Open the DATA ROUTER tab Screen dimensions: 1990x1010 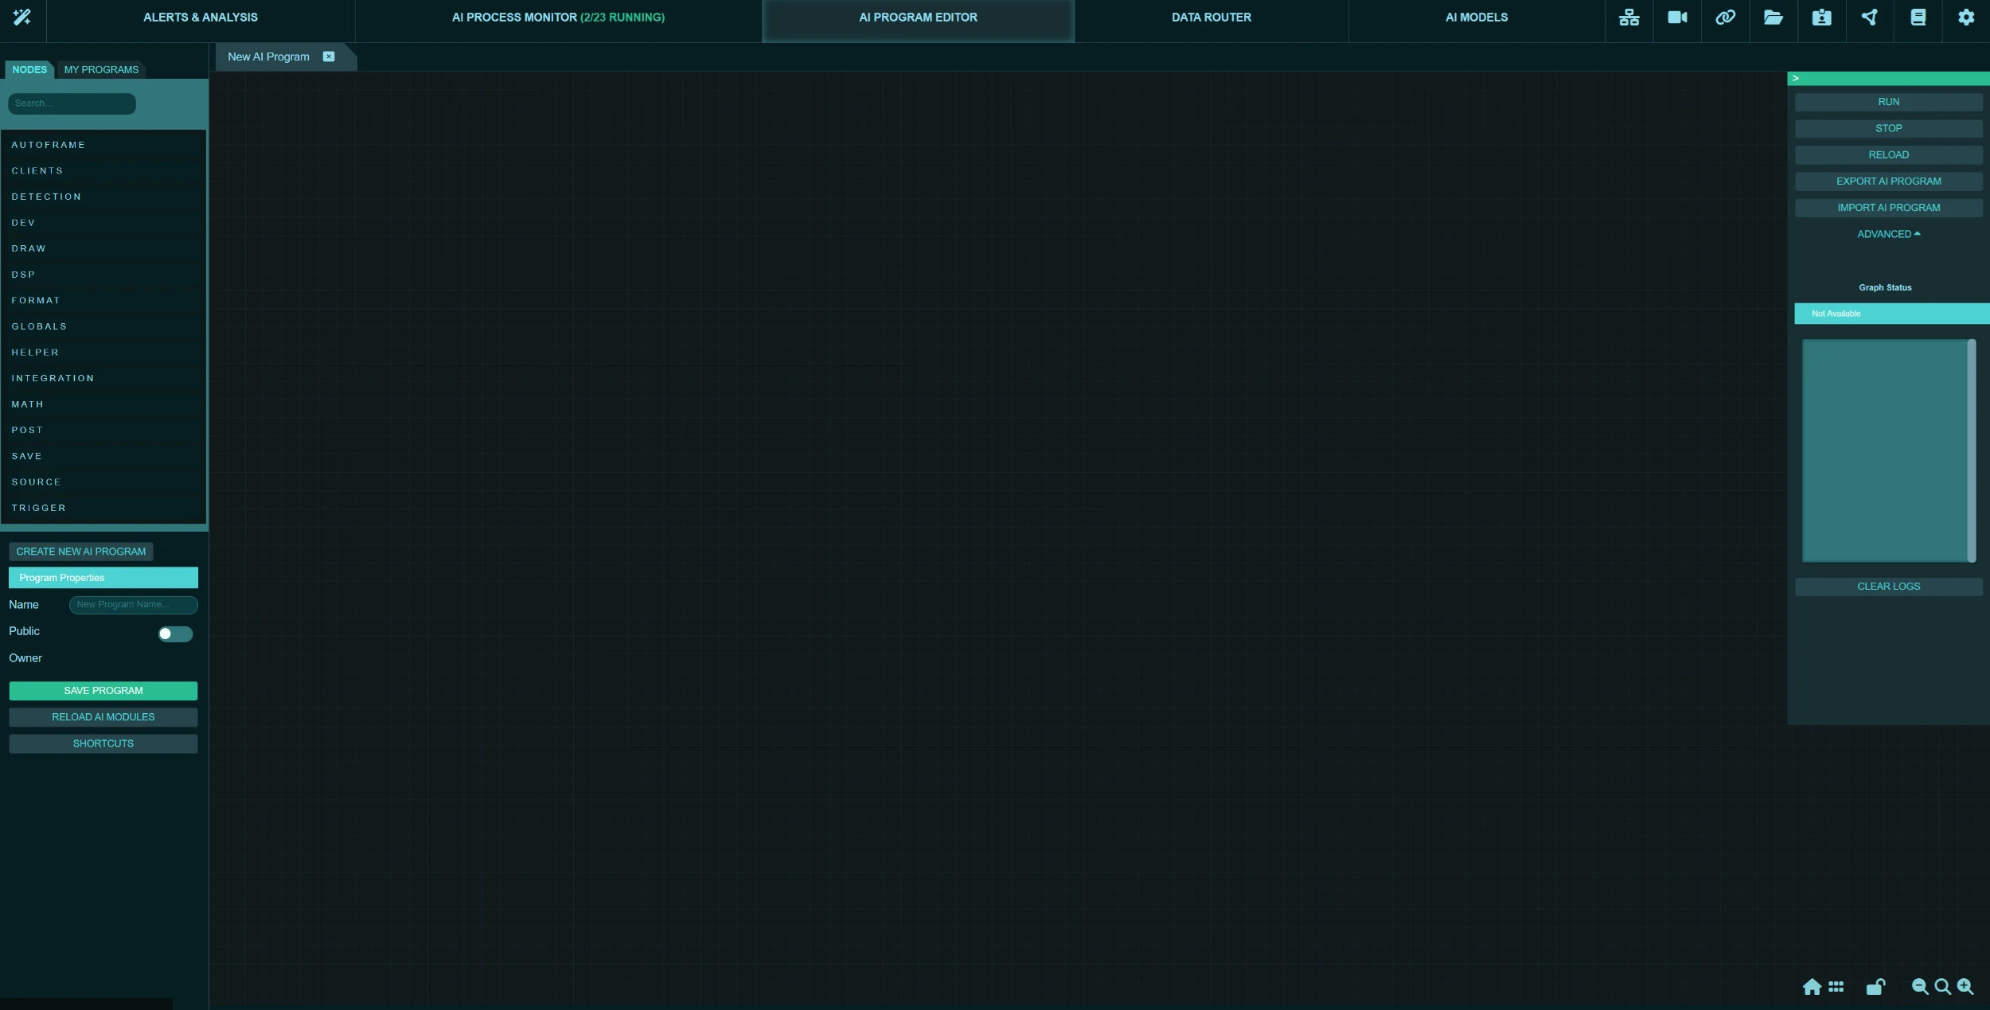[x=1211, y=18]
